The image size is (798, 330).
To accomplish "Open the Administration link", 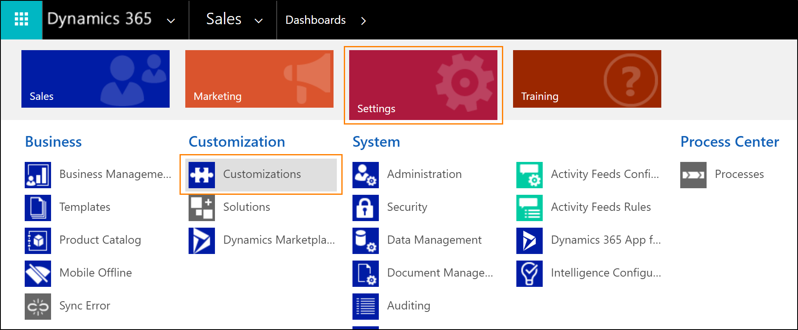I will [x=424, y=174].
